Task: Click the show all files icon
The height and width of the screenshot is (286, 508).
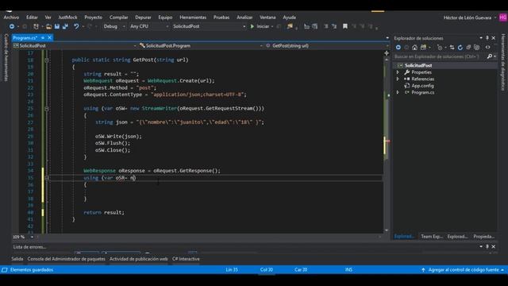Action: click(x=476, y=48)
